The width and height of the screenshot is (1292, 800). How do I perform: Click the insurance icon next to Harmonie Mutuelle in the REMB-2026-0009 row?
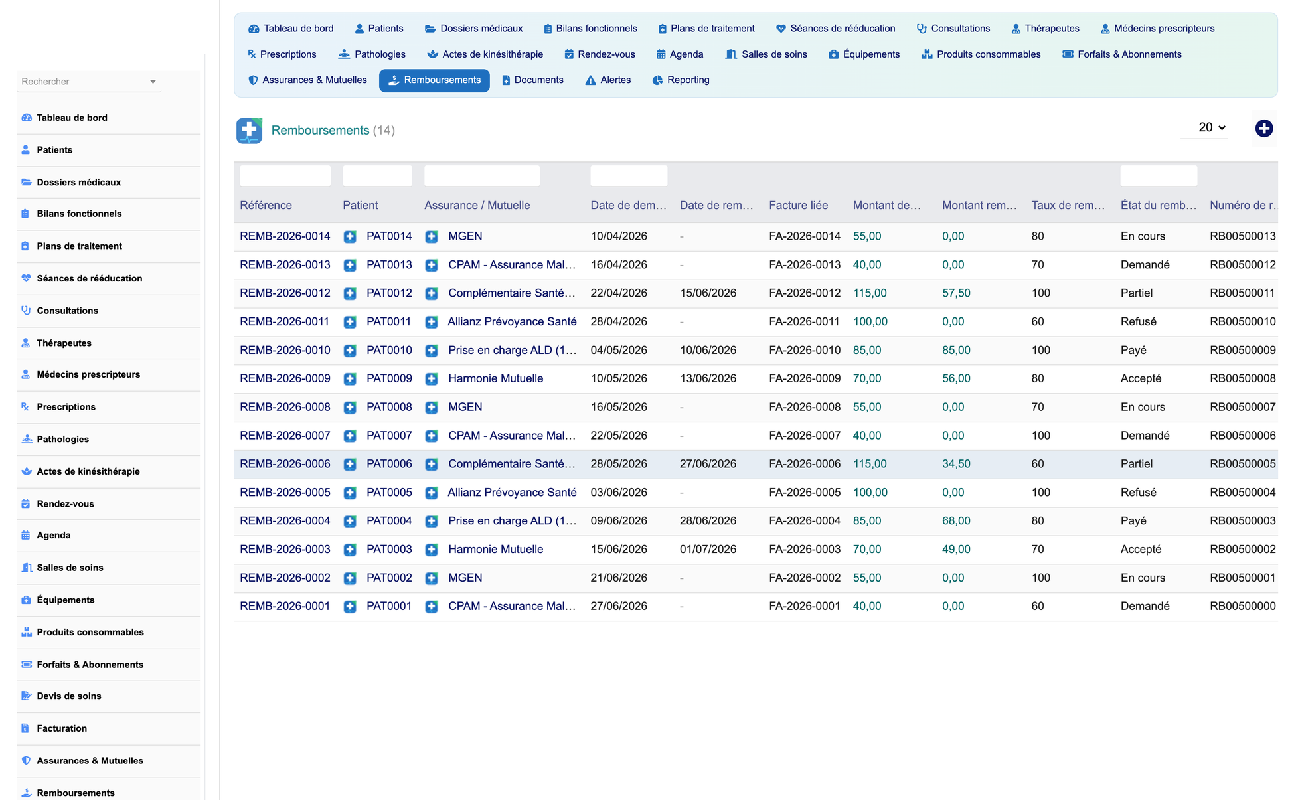[432, 379]
